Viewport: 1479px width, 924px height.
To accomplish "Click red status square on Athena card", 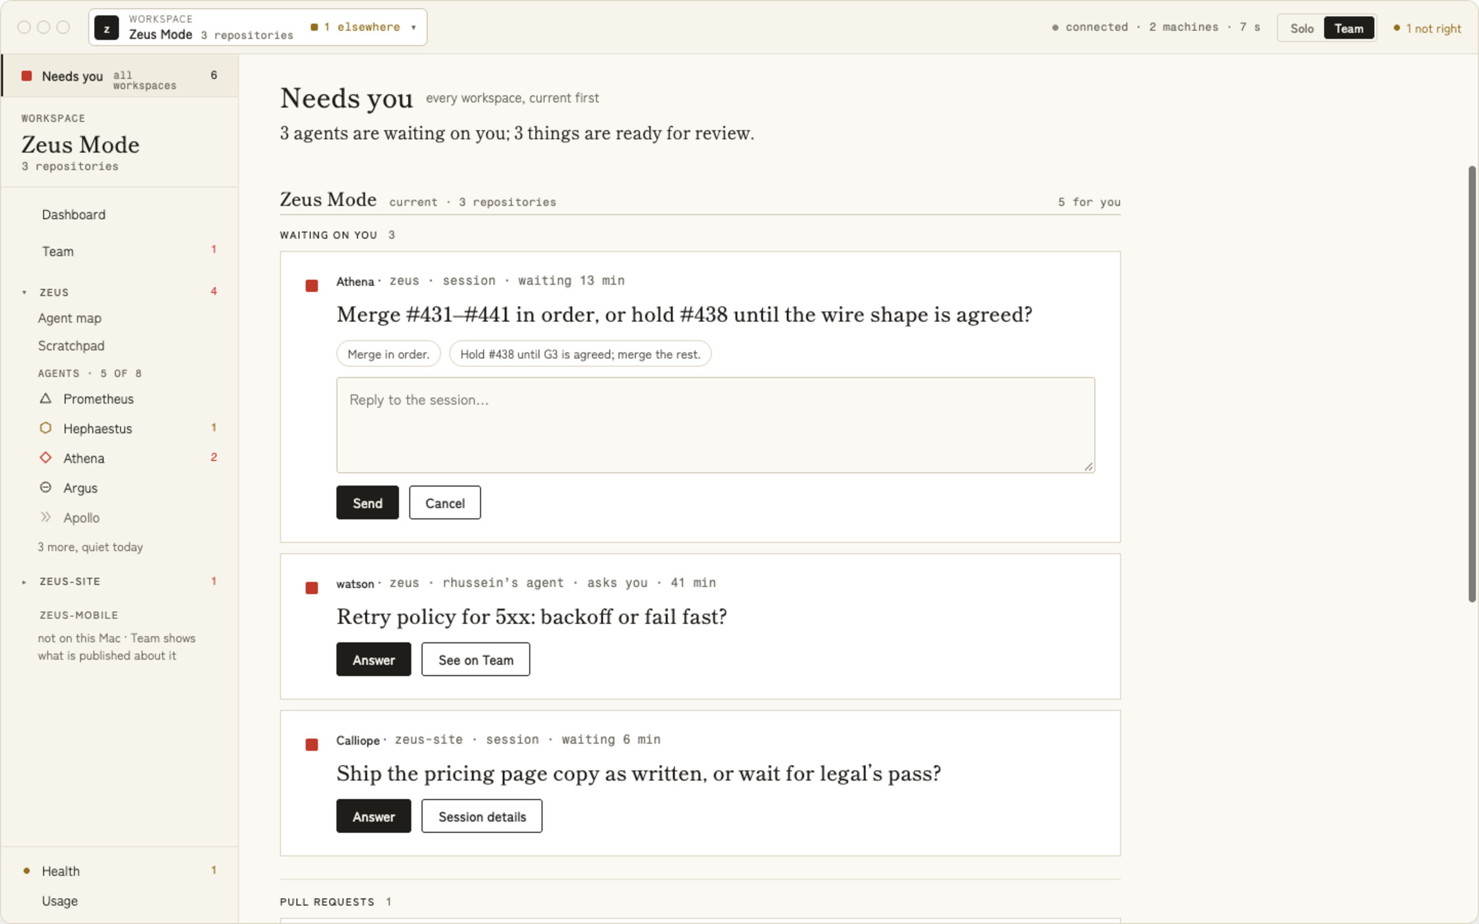I will [x=312, y=285].
